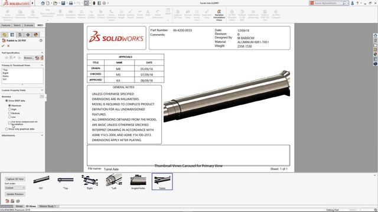Select the Angled holes view thumbnail

tap(138, 181)
